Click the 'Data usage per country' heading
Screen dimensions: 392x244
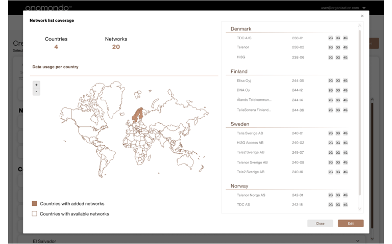(x=55, y=67)
